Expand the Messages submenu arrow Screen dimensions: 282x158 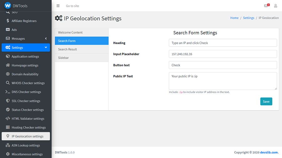click(x=46, y=39)
